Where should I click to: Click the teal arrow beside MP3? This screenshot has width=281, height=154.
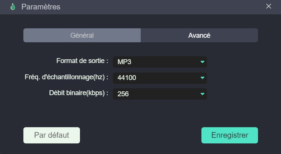[x=203, y=62]
